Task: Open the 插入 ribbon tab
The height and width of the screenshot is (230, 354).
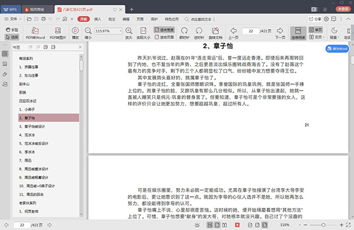Action: point(97,20)
